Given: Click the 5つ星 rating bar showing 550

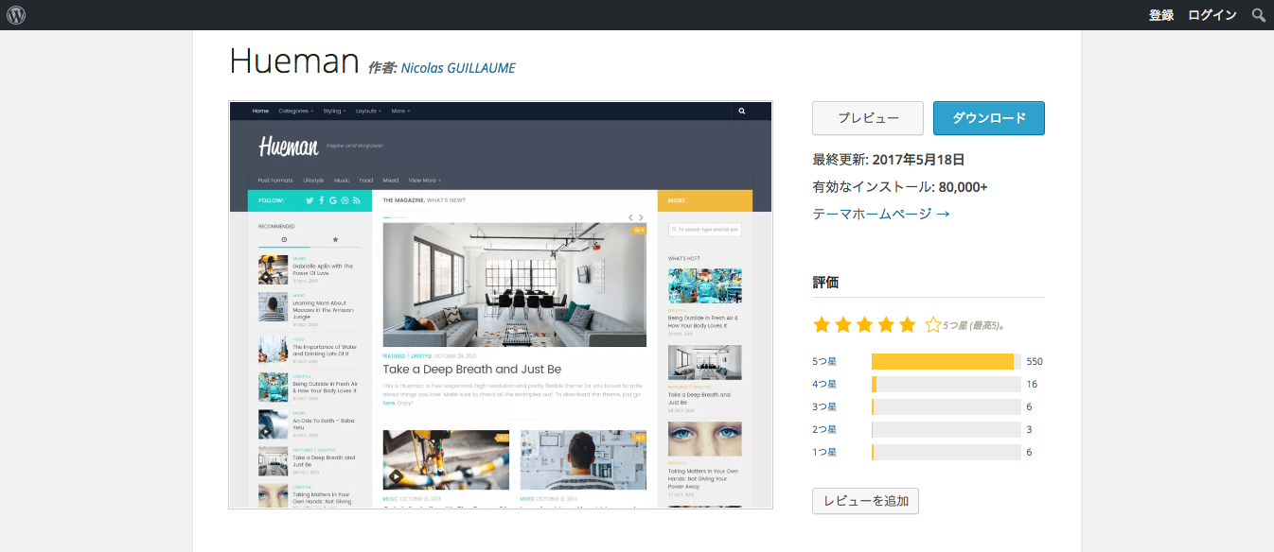Looking at the screenshot, I should coord(947,361).
